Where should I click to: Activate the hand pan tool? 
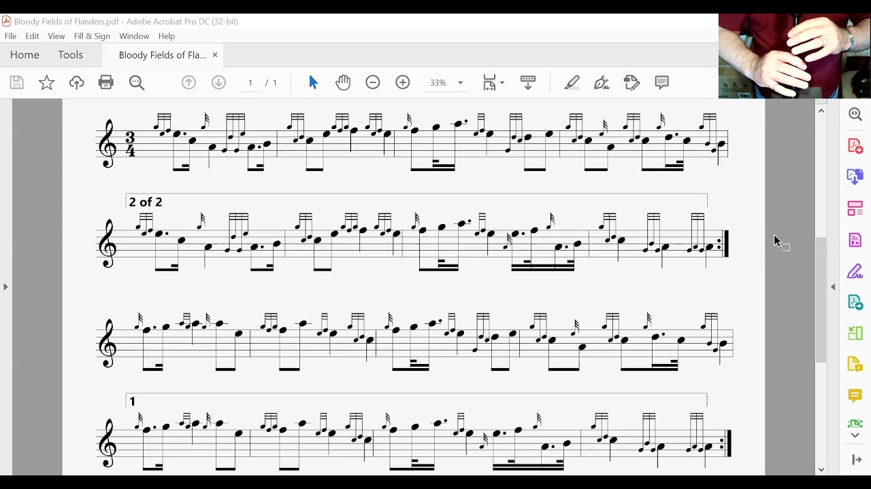coord(343,82)
